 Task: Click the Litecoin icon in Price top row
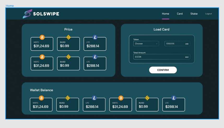tap(95, 37)
